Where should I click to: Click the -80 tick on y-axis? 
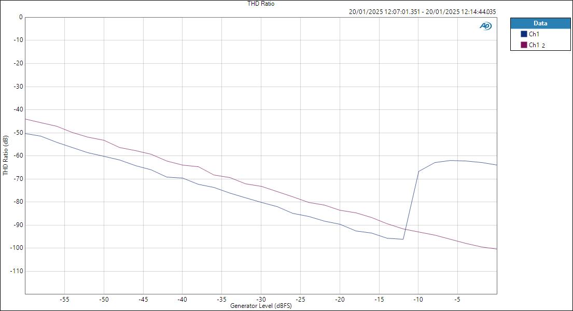(x=18, y=201)
